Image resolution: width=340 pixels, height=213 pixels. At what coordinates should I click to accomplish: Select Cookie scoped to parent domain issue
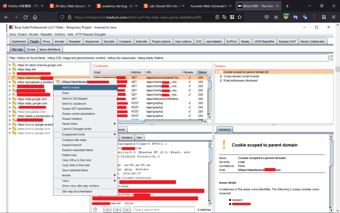[274, 72]
